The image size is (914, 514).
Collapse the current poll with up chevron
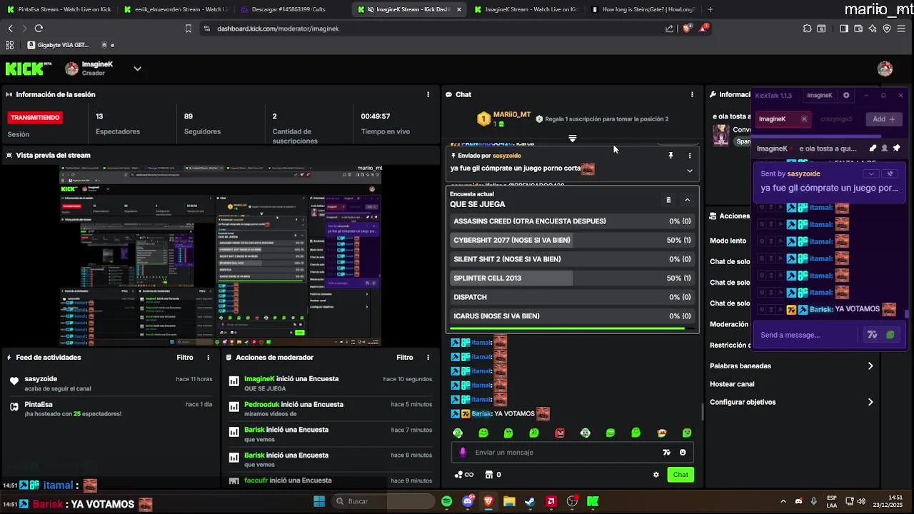point(687,200)
